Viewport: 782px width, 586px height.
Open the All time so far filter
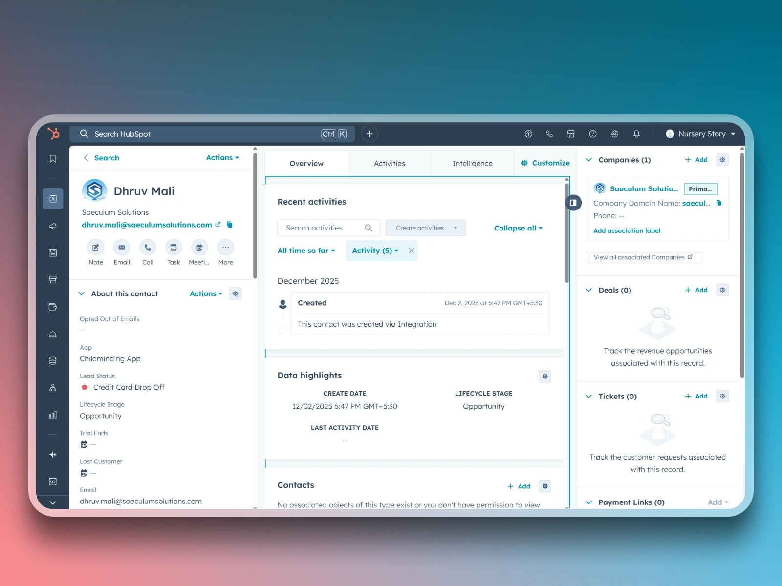click(306, 251)
